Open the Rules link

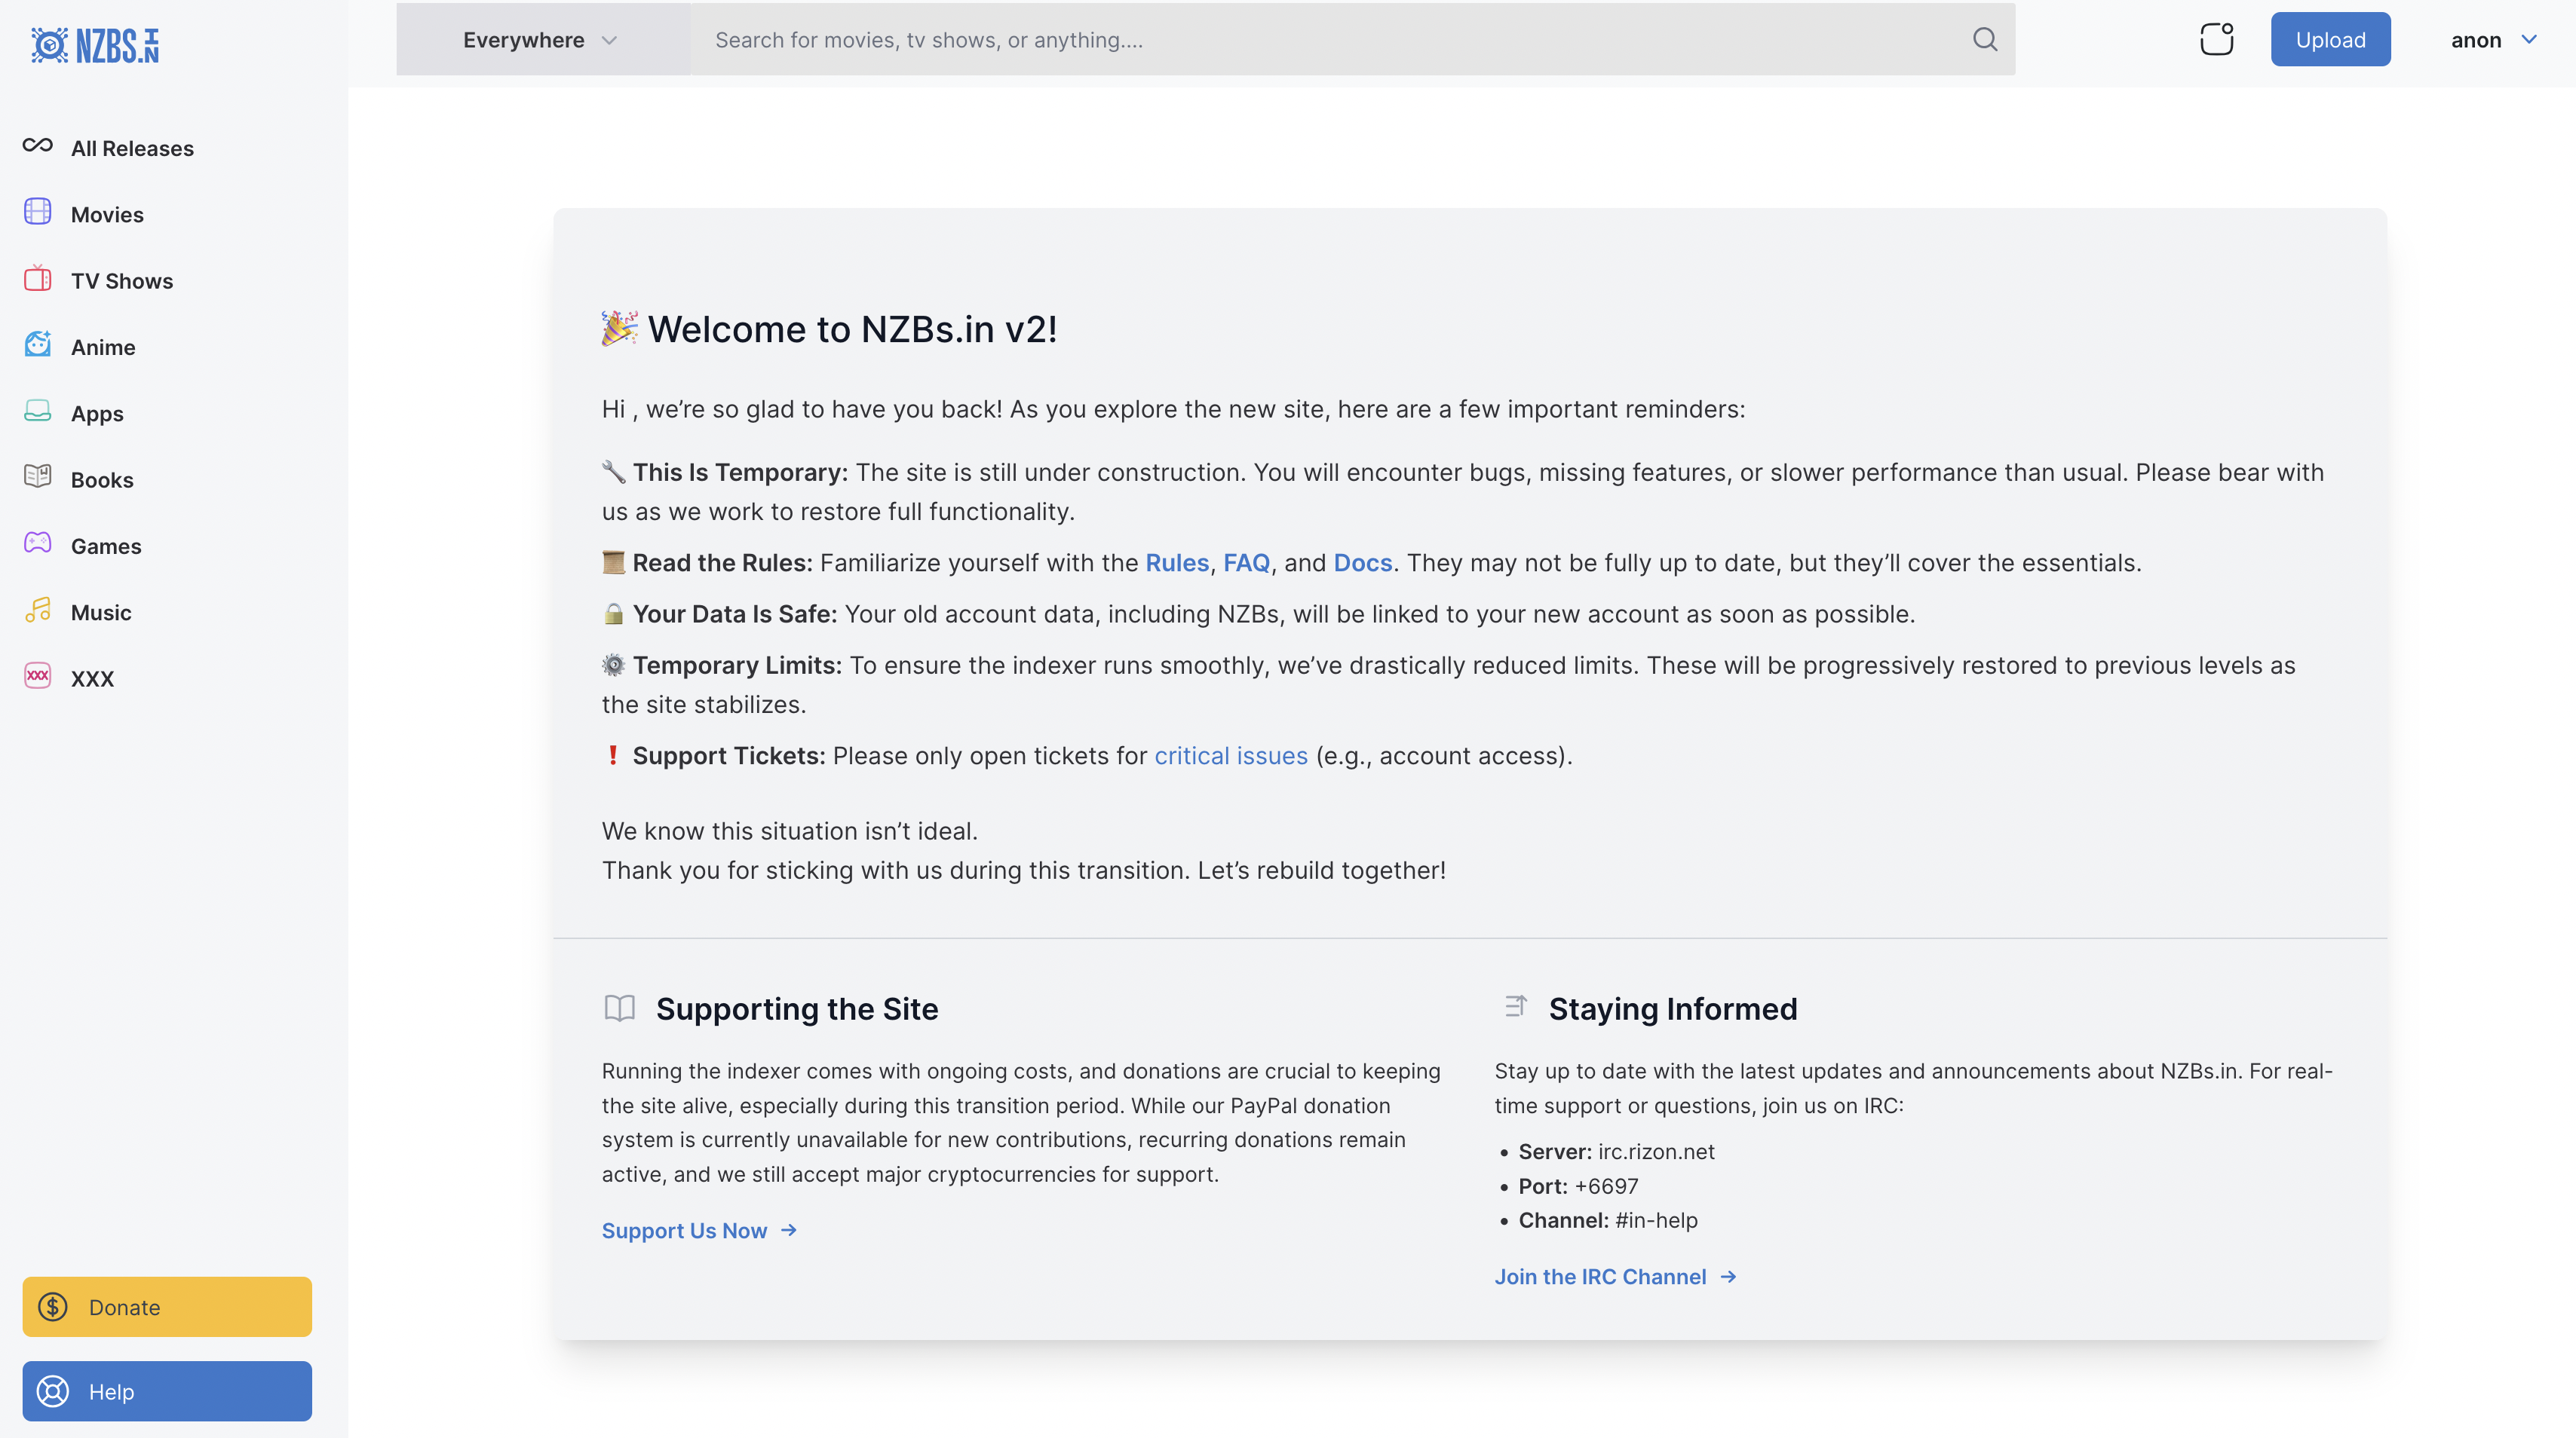pos(1177,562)
